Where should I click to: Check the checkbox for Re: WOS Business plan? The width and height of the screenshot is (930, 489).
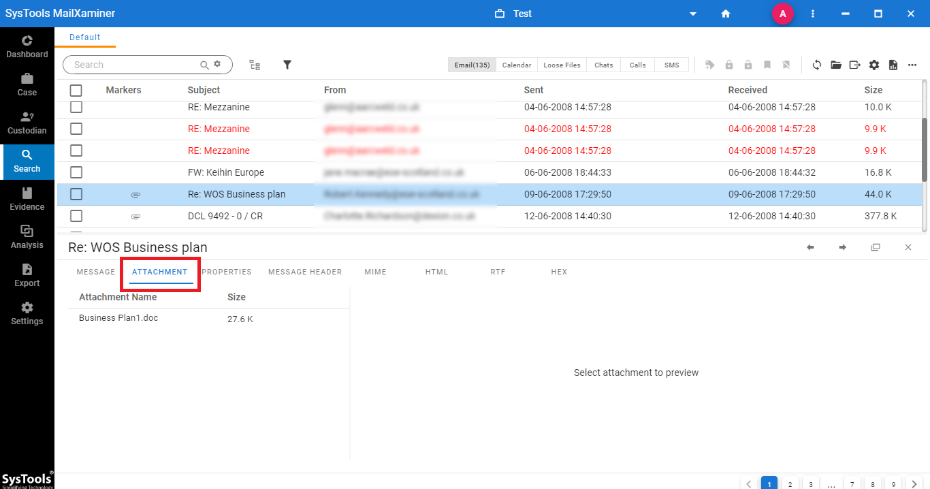coord(76,194)
